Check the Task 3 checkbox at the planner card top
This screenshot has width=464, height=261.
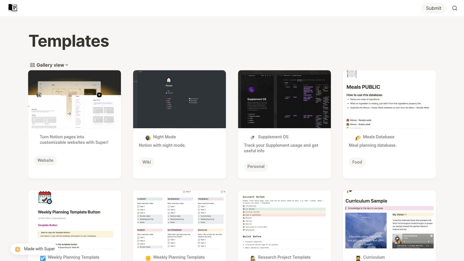(184, 192)
